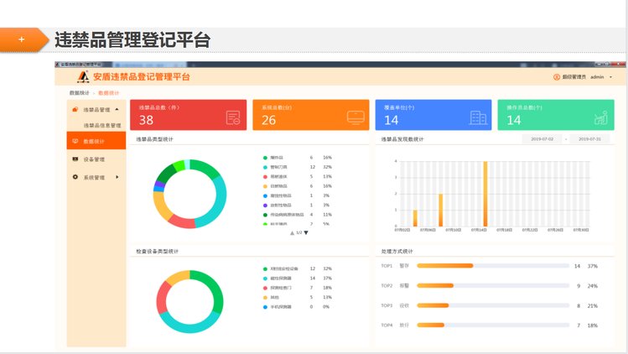Image resolution: width=628 pixels, height=354 pixels.
Task: Click the 设备管理 sidebar icon
Action: click(75, 159)
